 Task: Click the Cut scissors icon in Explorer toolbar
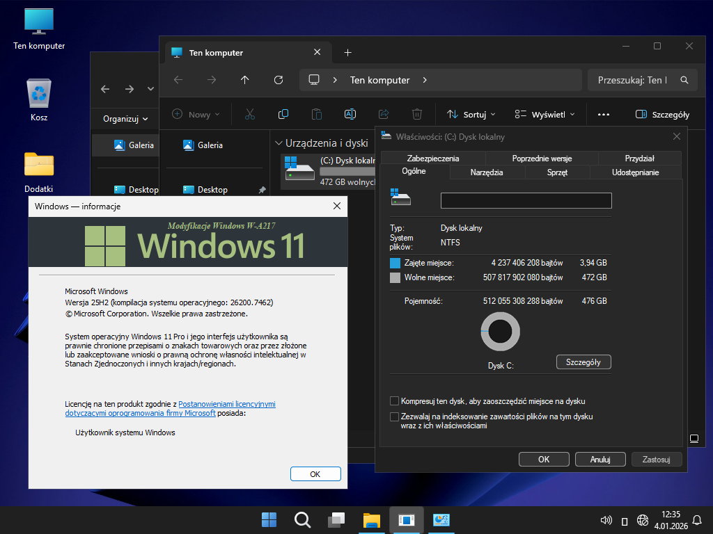click(250, 114)
